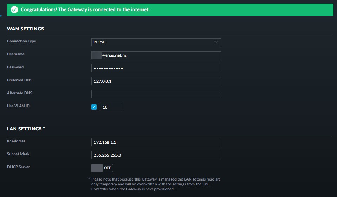Click the Connection Type label text
Viewport: 337px width, 197px height.
[x=21, y=41]
